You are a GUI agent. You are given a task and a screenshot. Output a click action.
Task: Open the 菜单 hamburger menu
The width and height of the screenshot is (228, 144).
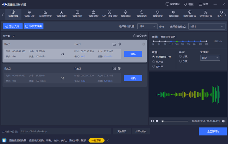(x=204, y=4)
